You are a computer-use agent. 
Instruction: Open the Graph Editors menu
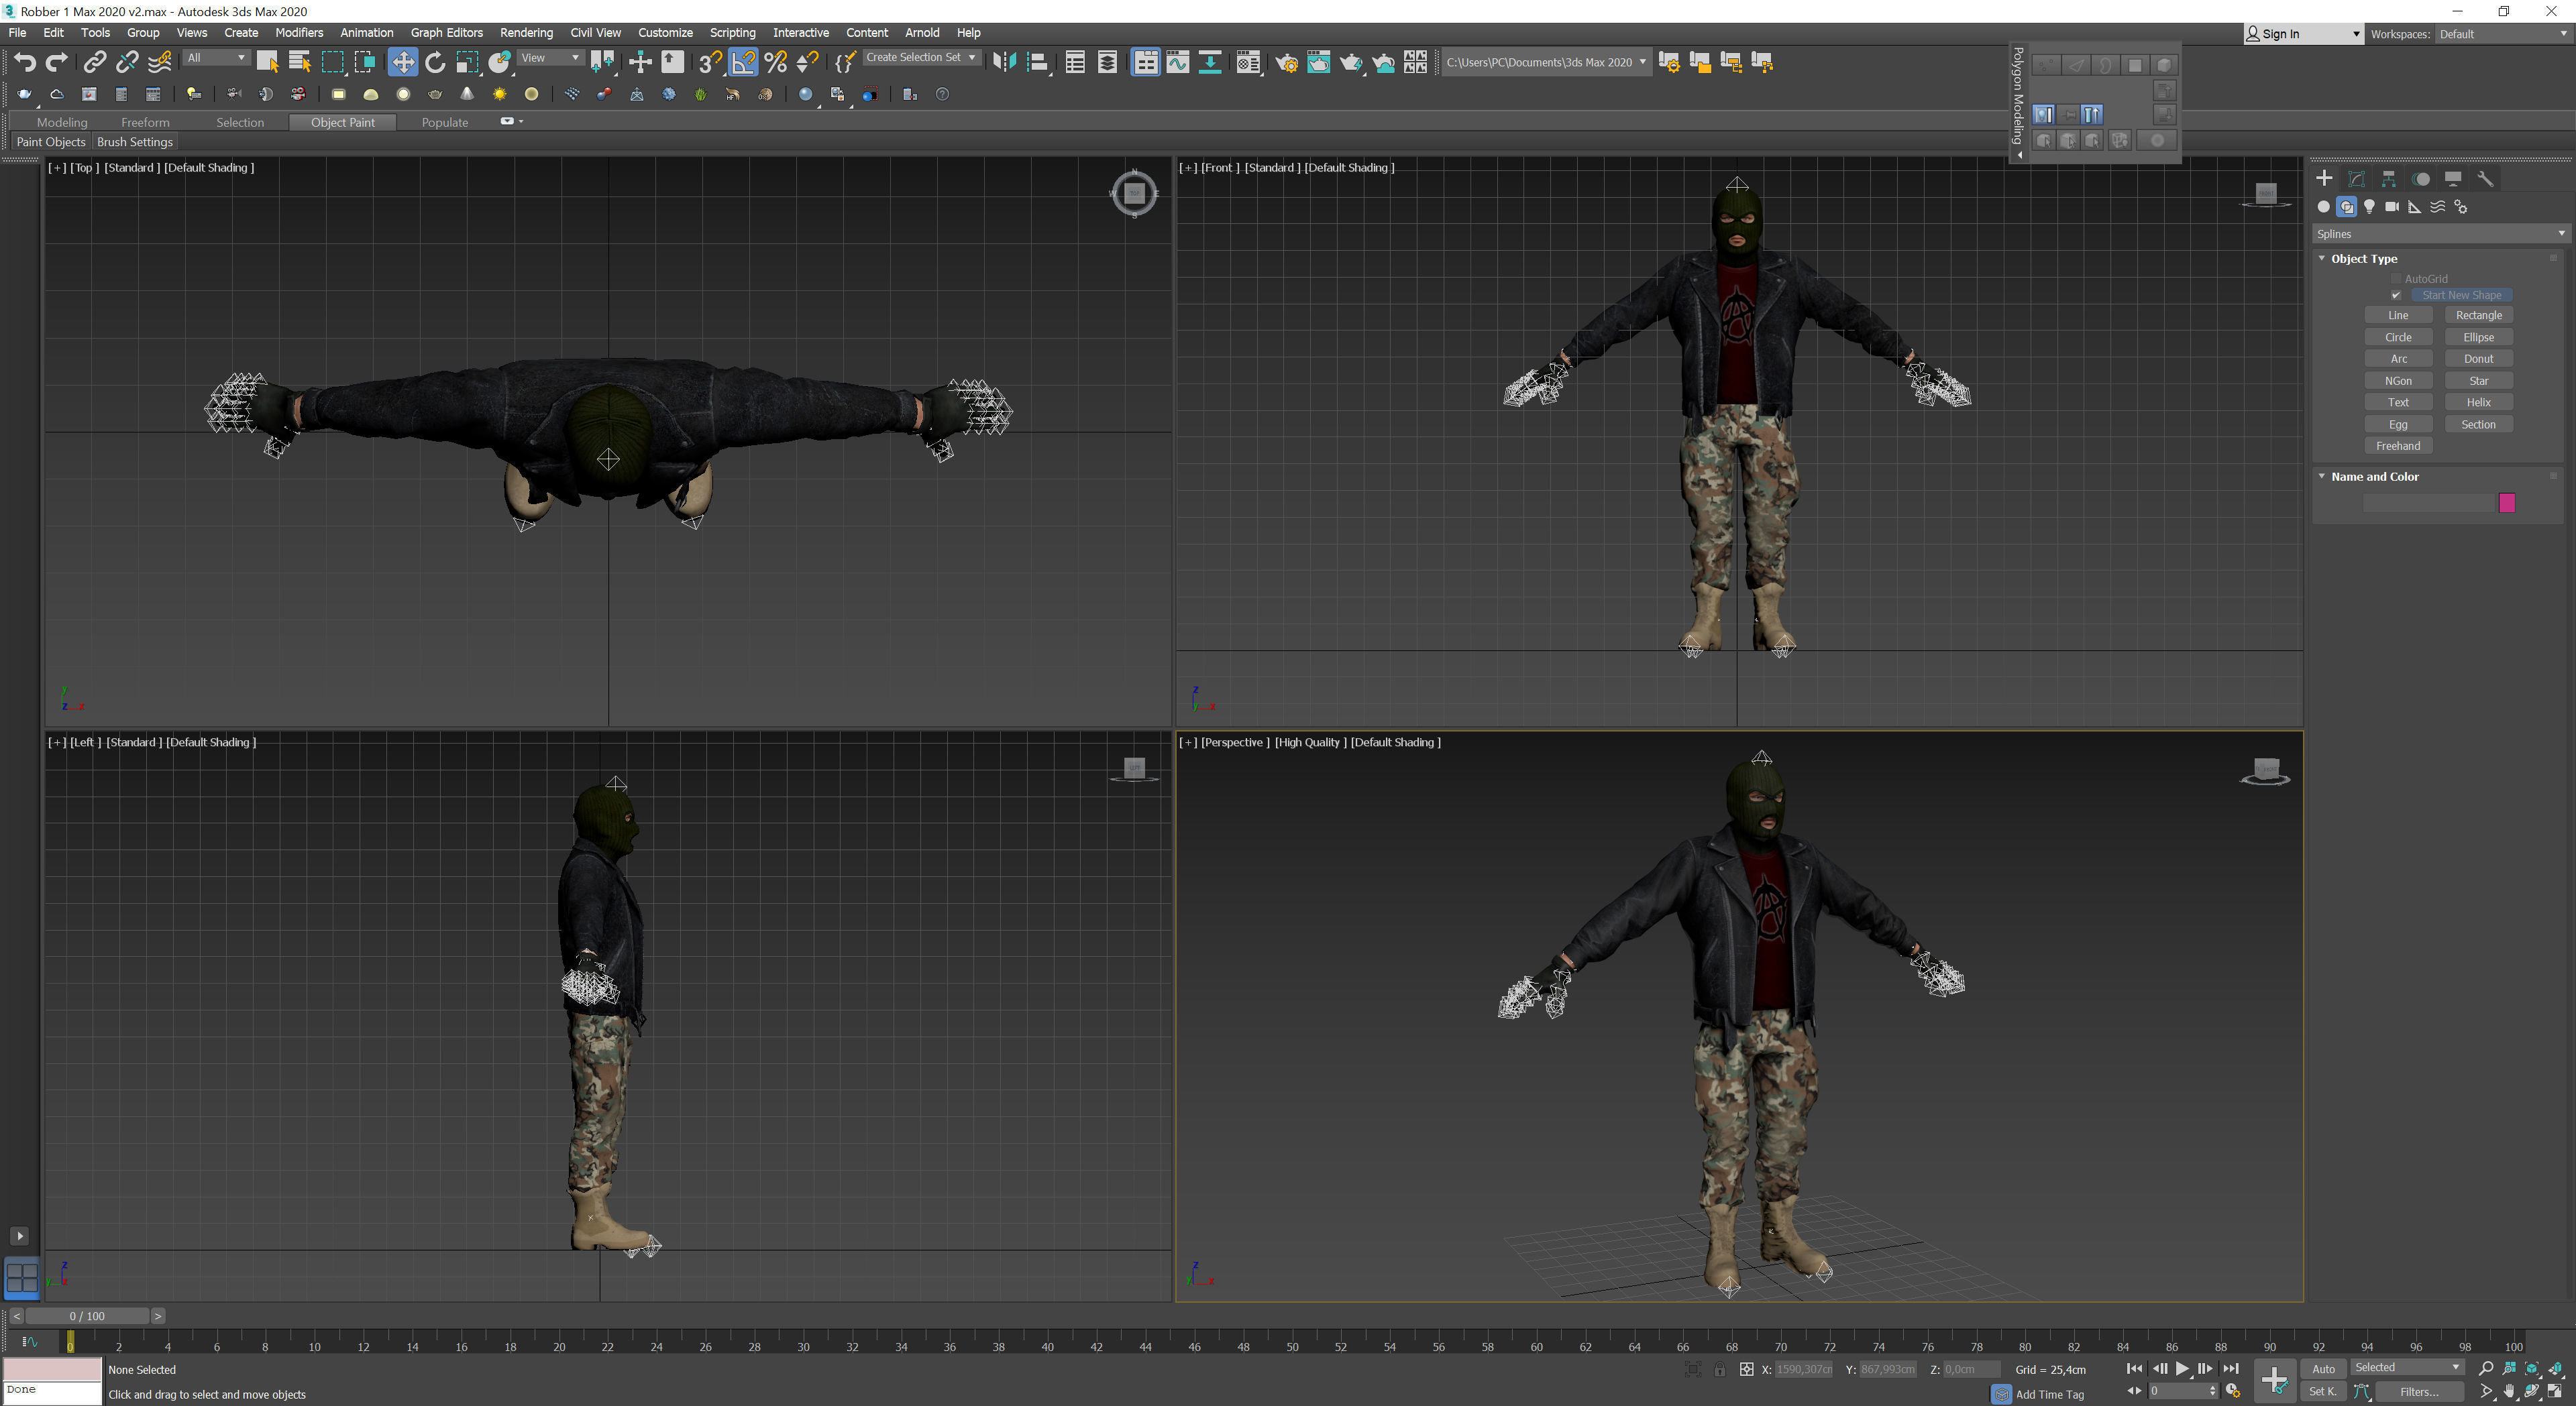[x=446, y=32]
